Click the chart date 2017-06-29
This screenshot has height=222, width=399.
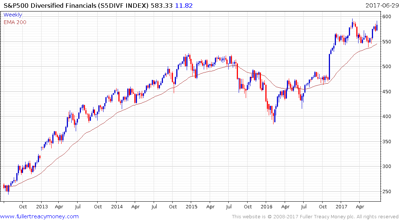coord(382,6)
